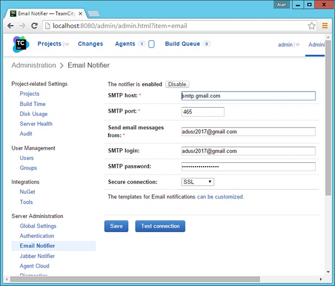Open the Chrome hamburger menu
The image size is (335, 286).
click(x=325, y=26)
